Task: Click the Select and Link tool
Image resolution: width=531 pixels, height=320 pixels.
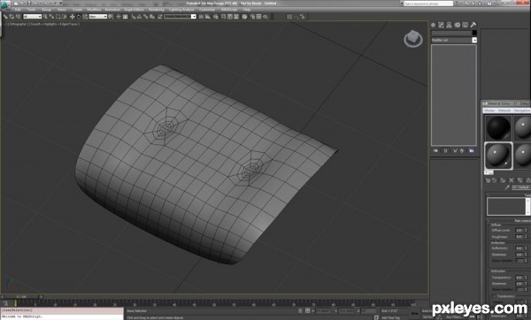Action: click(5, 17)
